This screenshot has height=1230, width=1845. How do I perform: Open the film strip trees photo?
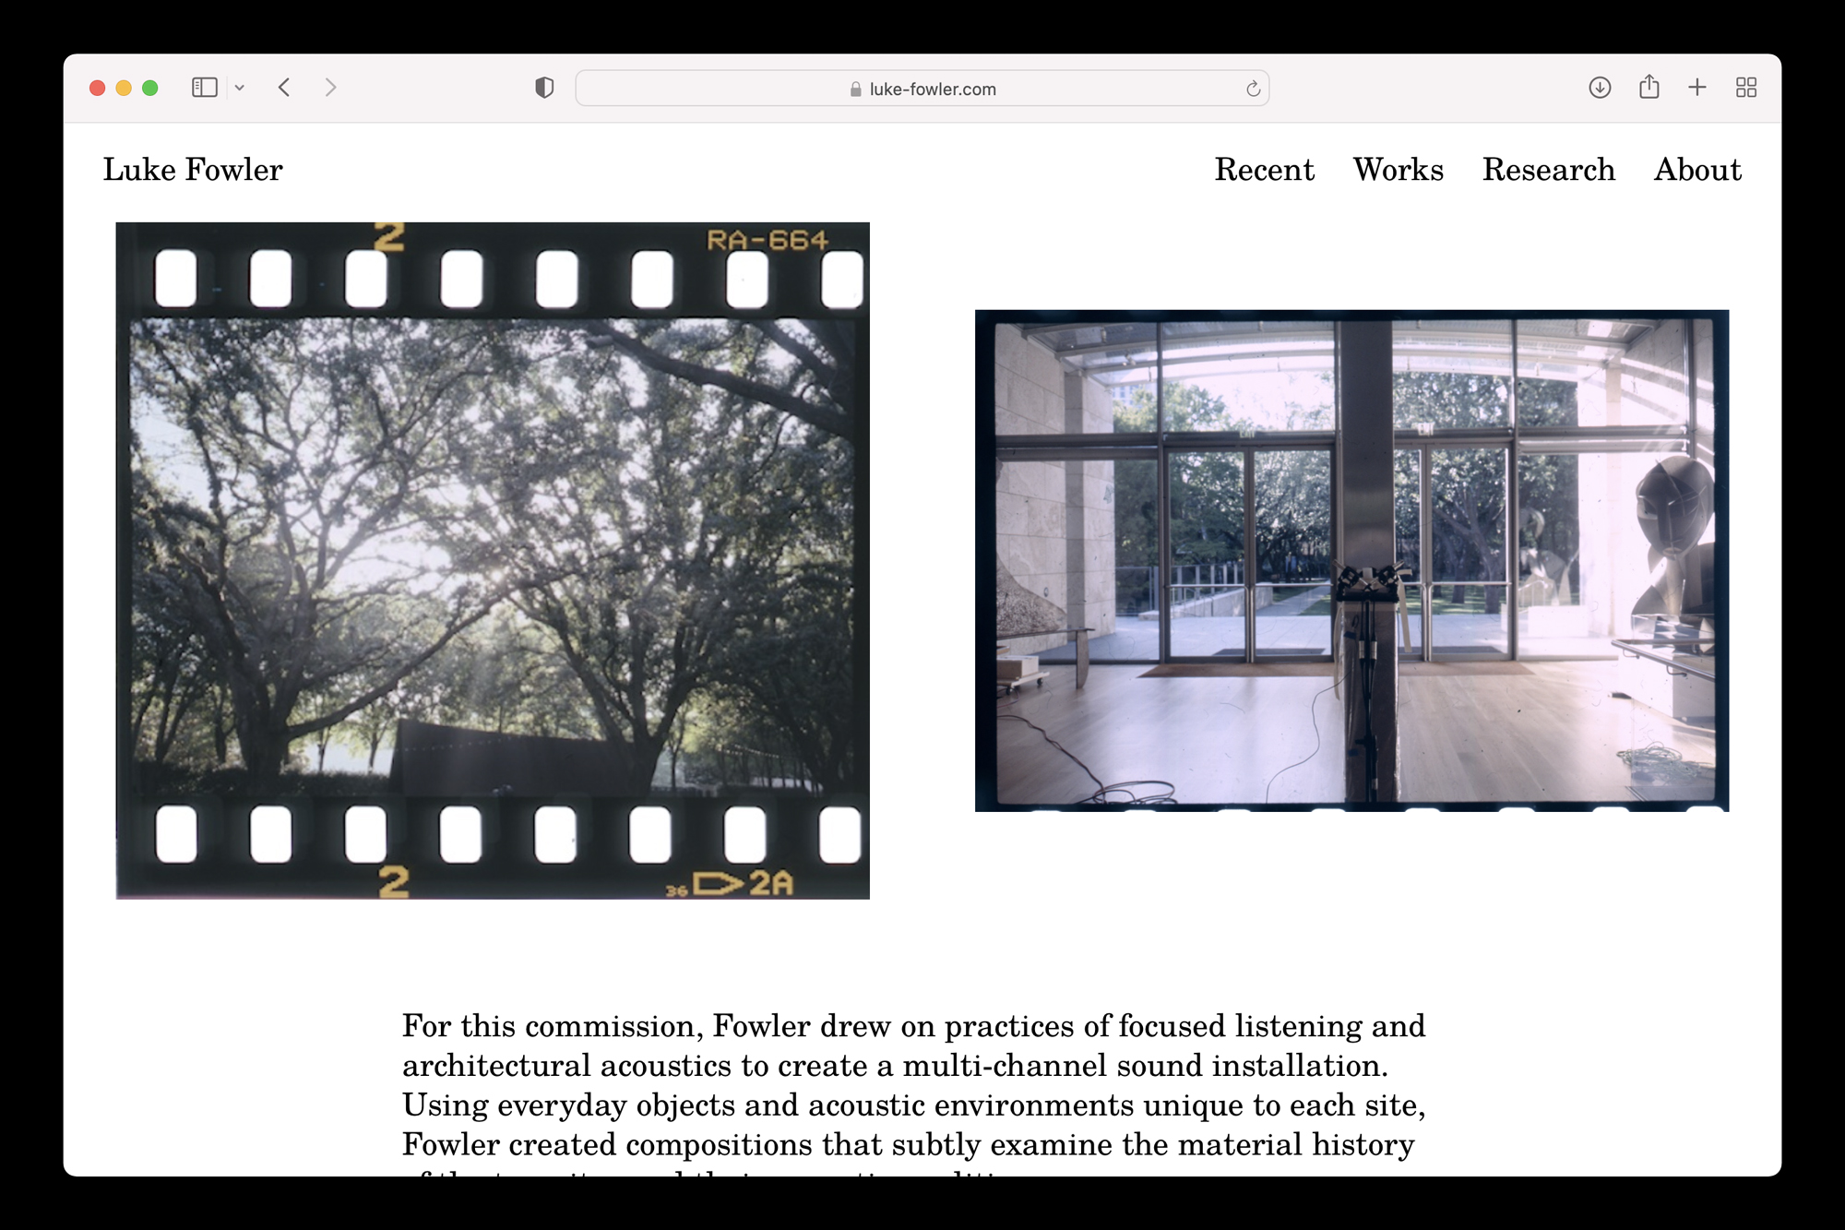[493, 560]
